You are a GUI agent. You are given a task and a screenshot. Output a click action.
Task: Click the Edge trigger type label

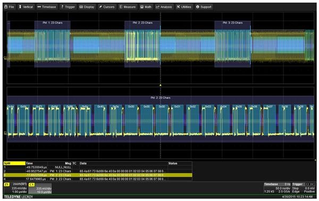tap(295, 191)
